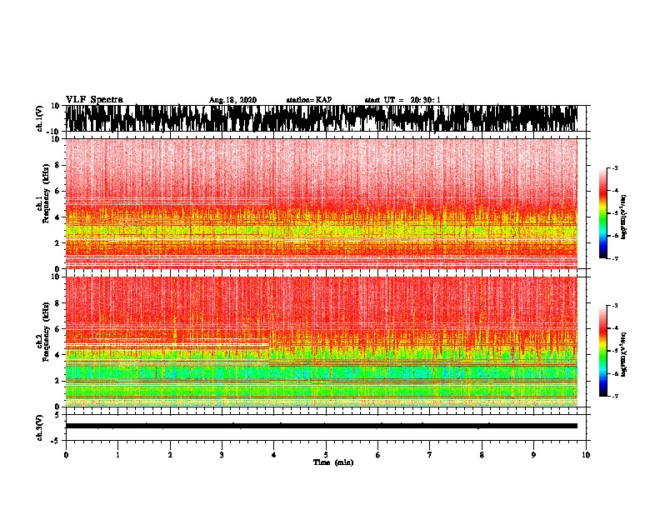The image size is (660, 510).
Task: Click the "9" tick on the time axis
Action: (x=533, y=455)
